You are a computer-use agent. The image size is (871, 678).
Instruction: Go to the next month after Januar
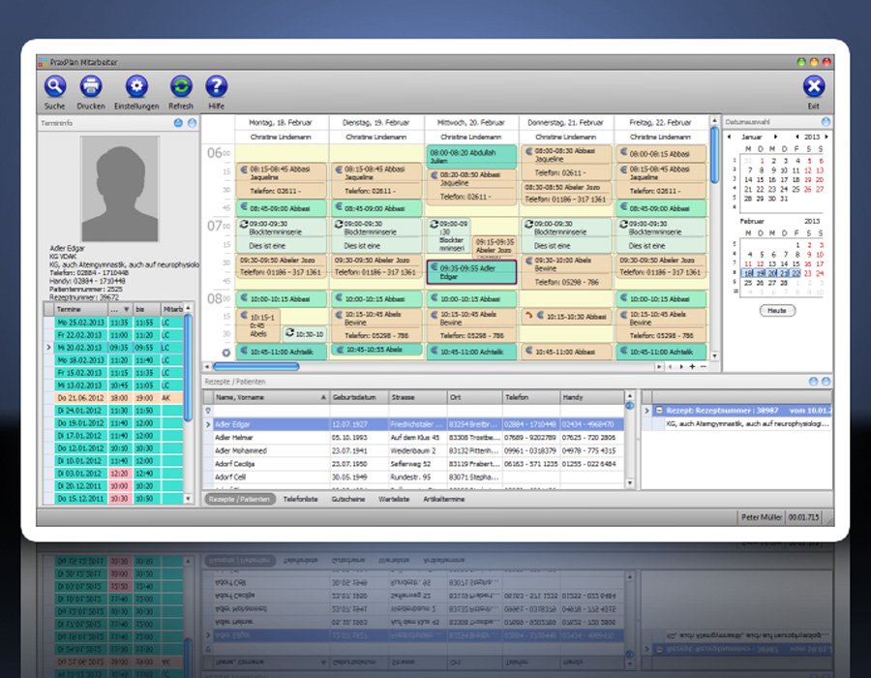(x=776, y=137)
